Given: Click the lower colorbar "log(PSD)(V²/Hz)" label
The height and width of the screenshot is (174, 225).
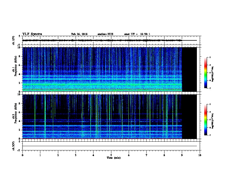Looking at the screenshot, I should coord(213,121).
